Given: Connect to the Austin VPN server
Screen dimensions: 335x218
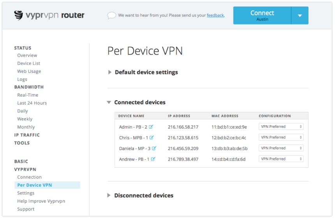Looking at the screenshot, I should (x=262, y=16).
